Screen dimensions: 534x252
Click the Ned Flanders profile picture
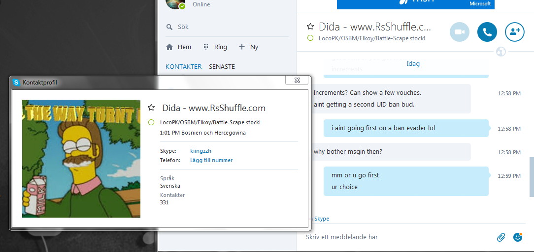point(81,159)
